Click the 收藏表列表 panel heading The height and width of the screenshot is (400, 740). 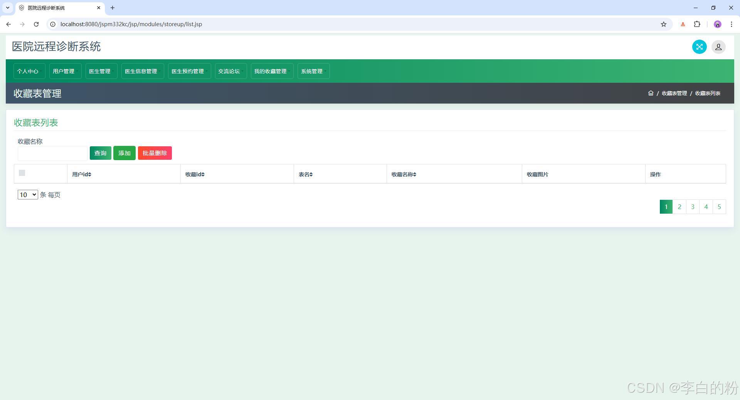(36, 123)
